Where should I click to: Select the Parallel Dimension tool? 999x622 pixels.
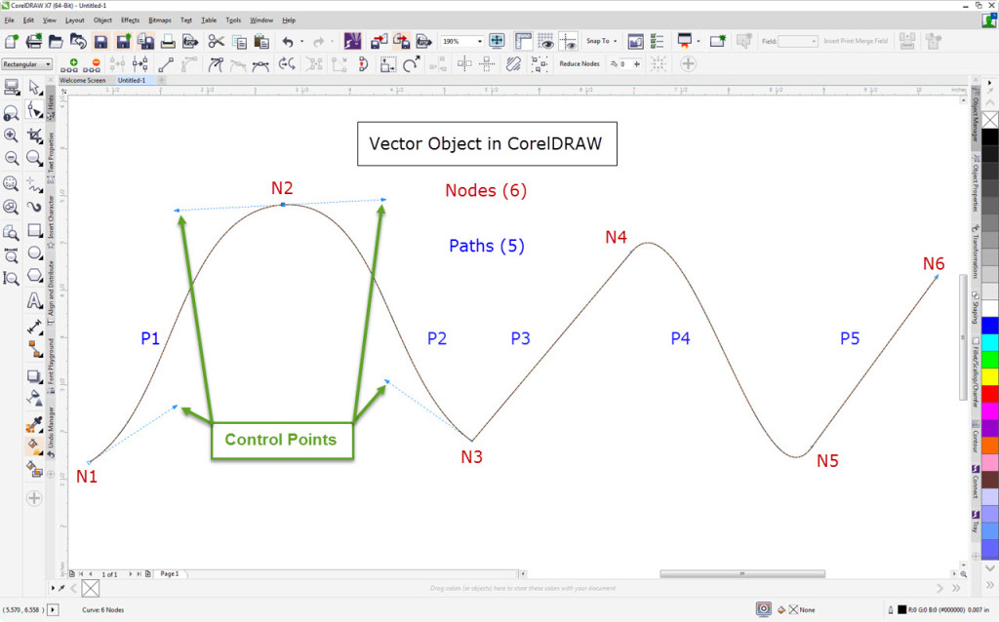coord(34,327)
